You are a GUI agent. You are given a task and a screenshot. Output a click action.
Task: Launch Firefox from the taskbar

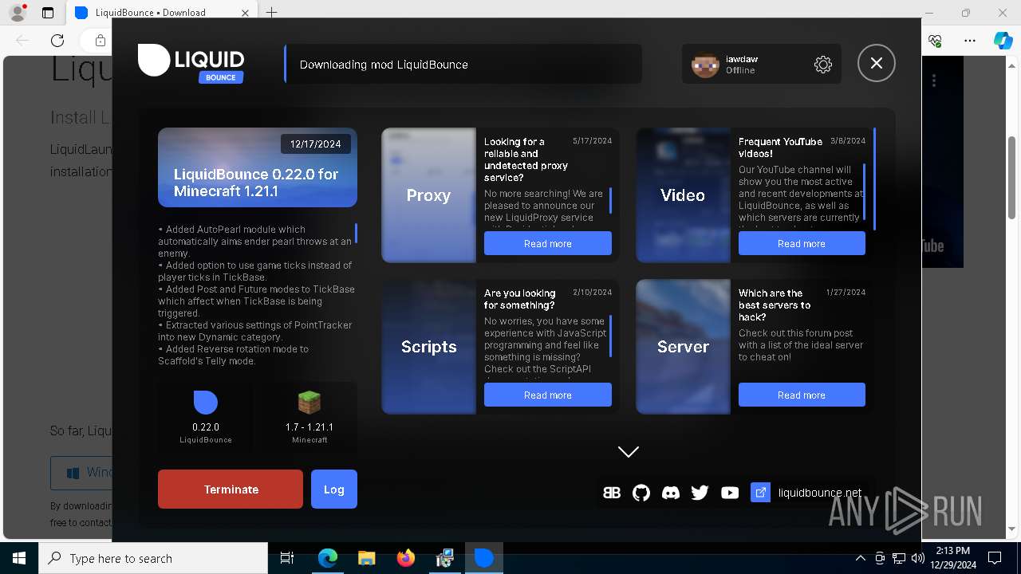(x=406, y=558)
